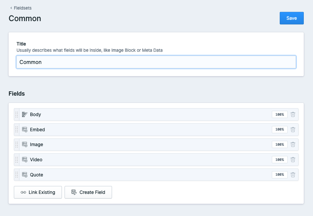Click the Body field type icon

pyautogui.click(x=25, y=114)
